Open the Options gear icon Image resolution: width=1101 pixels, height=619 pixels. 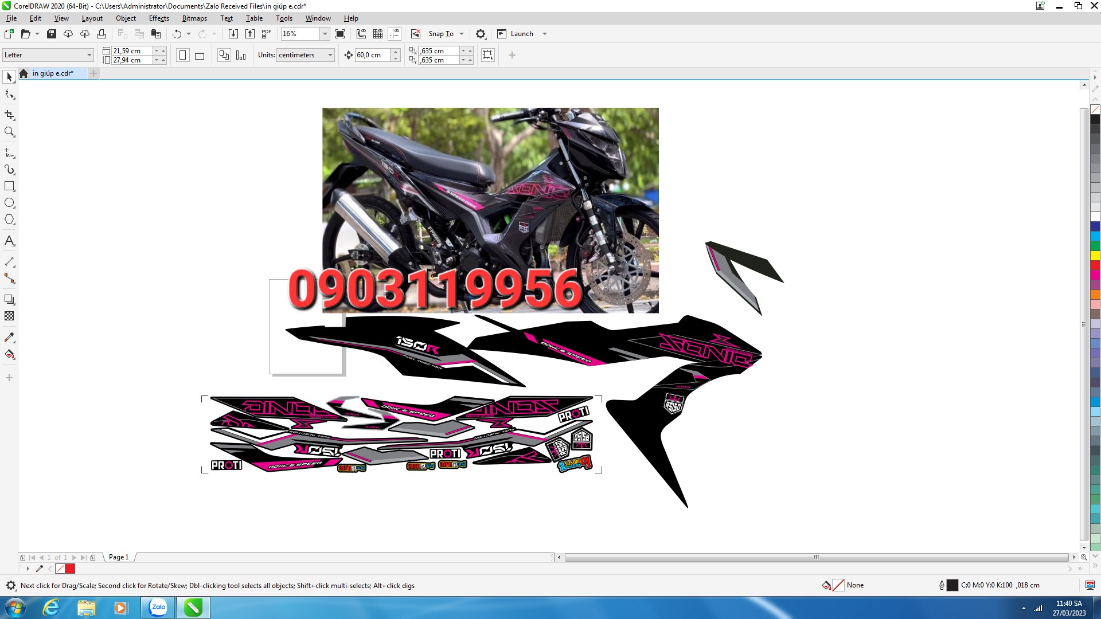tap(481, 34)
